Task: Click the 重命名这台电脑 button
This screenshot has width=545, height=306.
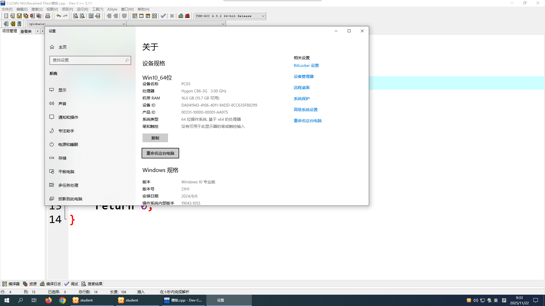Action: pos(160,153)
